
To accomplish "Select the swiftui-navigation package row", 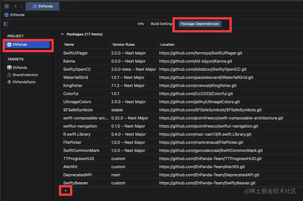I will click(x=182, y=126).
